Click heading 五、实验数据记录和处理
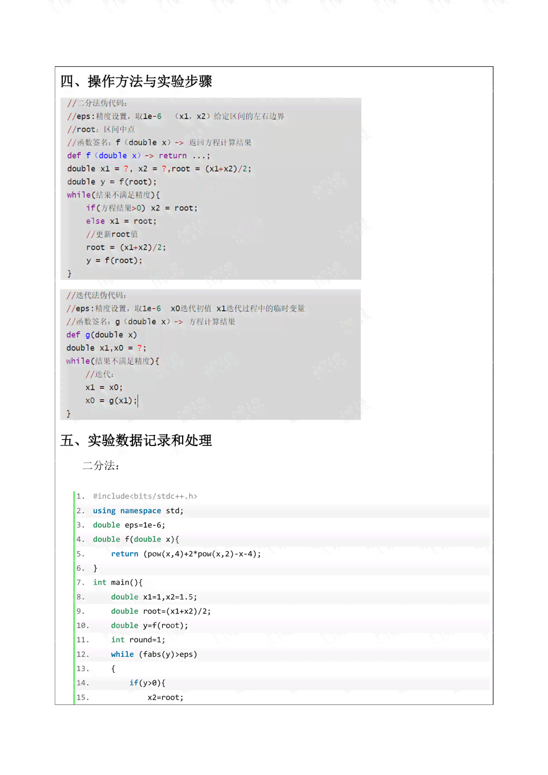Screen dimensions: 548x775 136,440
